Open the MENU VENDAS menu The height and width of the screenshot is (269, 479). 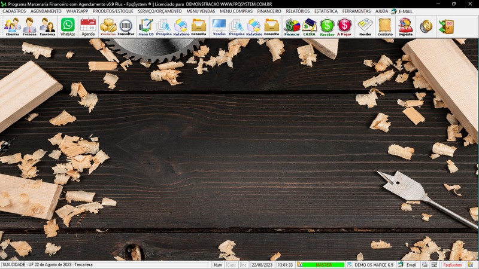point(201,11)
